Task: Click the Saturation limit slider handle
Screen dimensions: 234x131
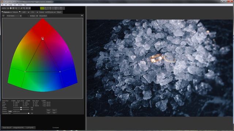Action: pyautogui.click(x=29, y=113)
